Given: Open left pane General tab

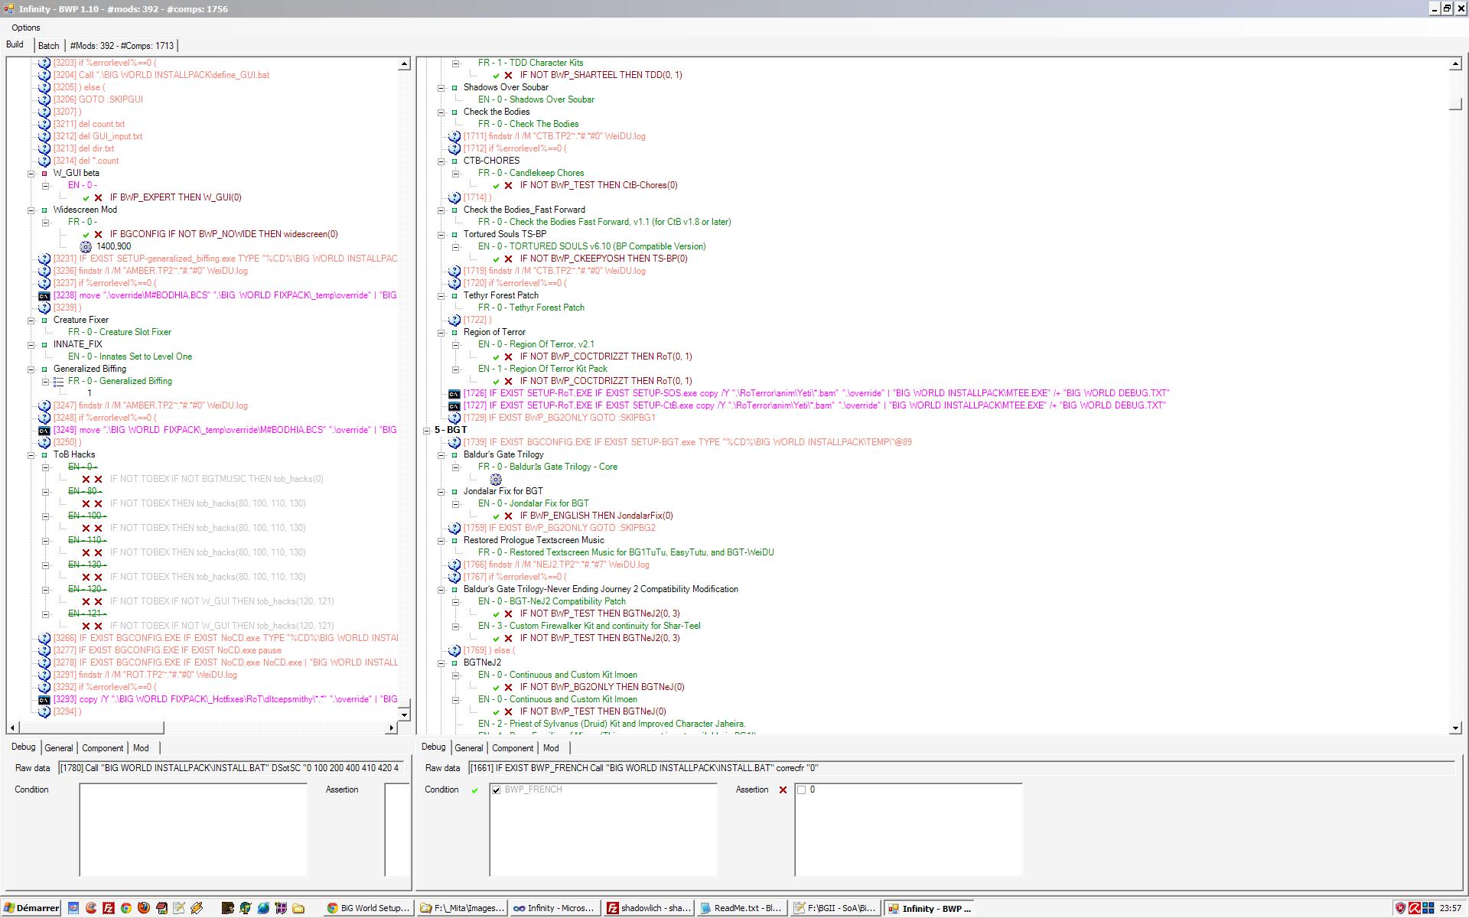Looking at the screenshot, I should click(x=59, y=748).
